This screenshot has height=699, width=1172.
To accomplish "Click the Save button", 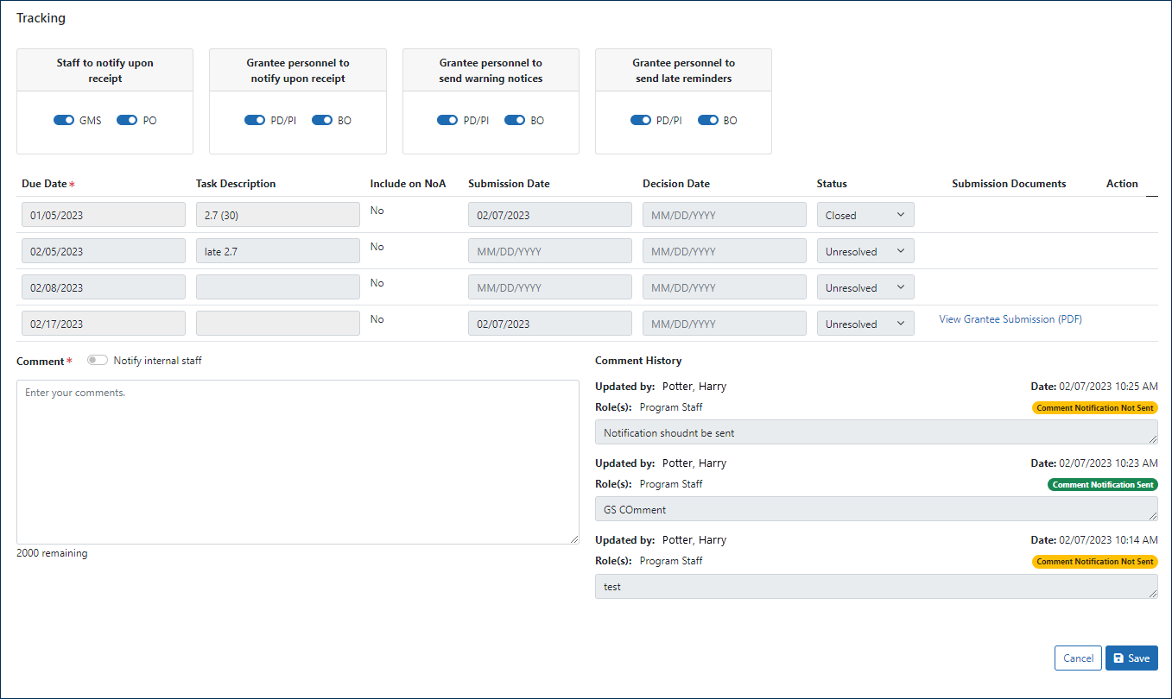I will pos(1131,658).
